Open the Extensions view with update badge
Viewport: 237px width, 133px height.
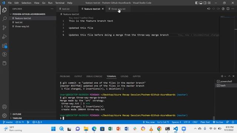[x=4, y=45]
